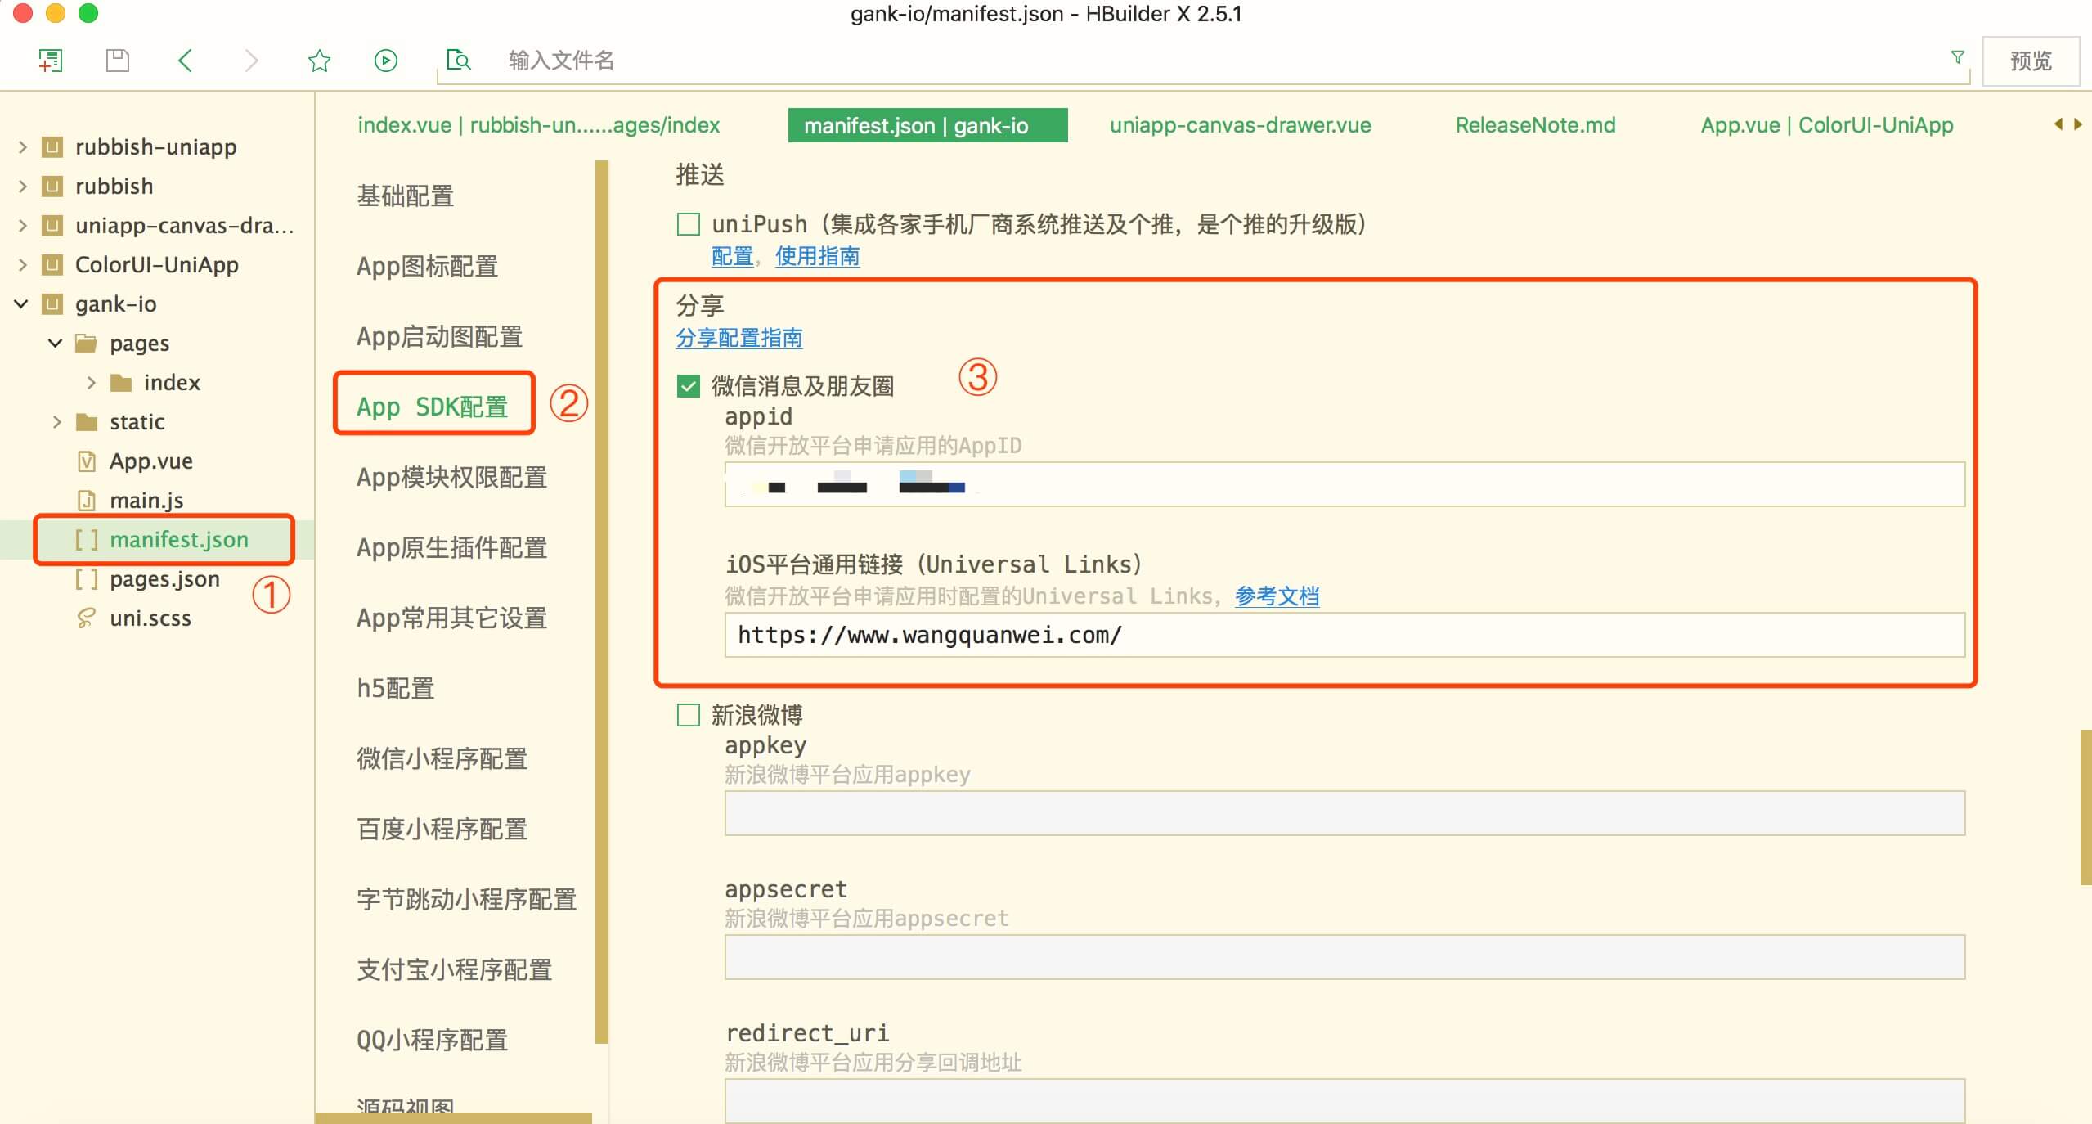Click the new file toolbar icon
2092x1124 pixels.
tap(51, 60)
